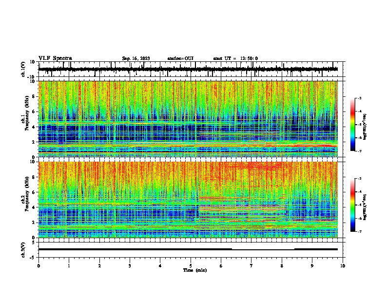Click time axis tick label "7"
Image resolution: width=386 pixels, height=298 pixels.
[x=251, y=266]
